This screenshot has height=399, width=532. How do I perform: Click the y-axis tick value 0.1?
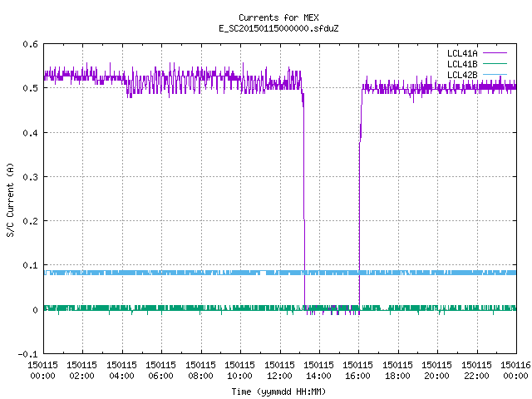click(x=30, y=265)
